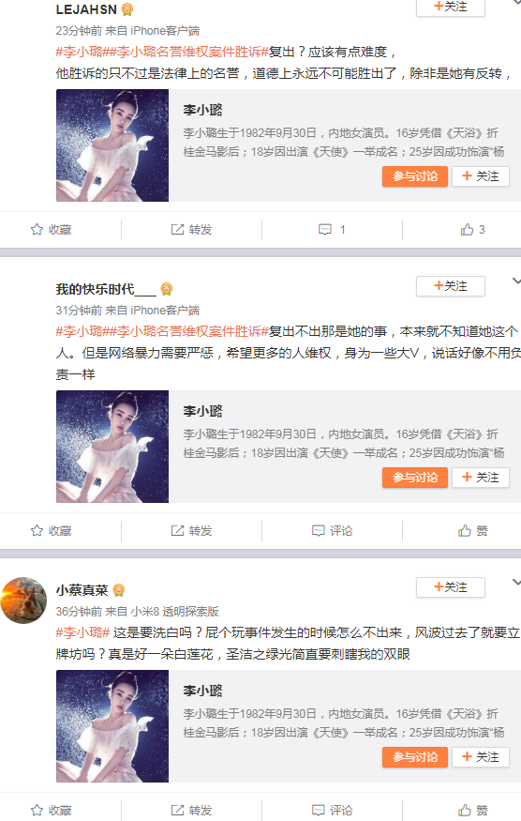Expand the options chevron on 小蔡真菜's post
This screenshot has width=521, height=821.
(x=516, y=583)
